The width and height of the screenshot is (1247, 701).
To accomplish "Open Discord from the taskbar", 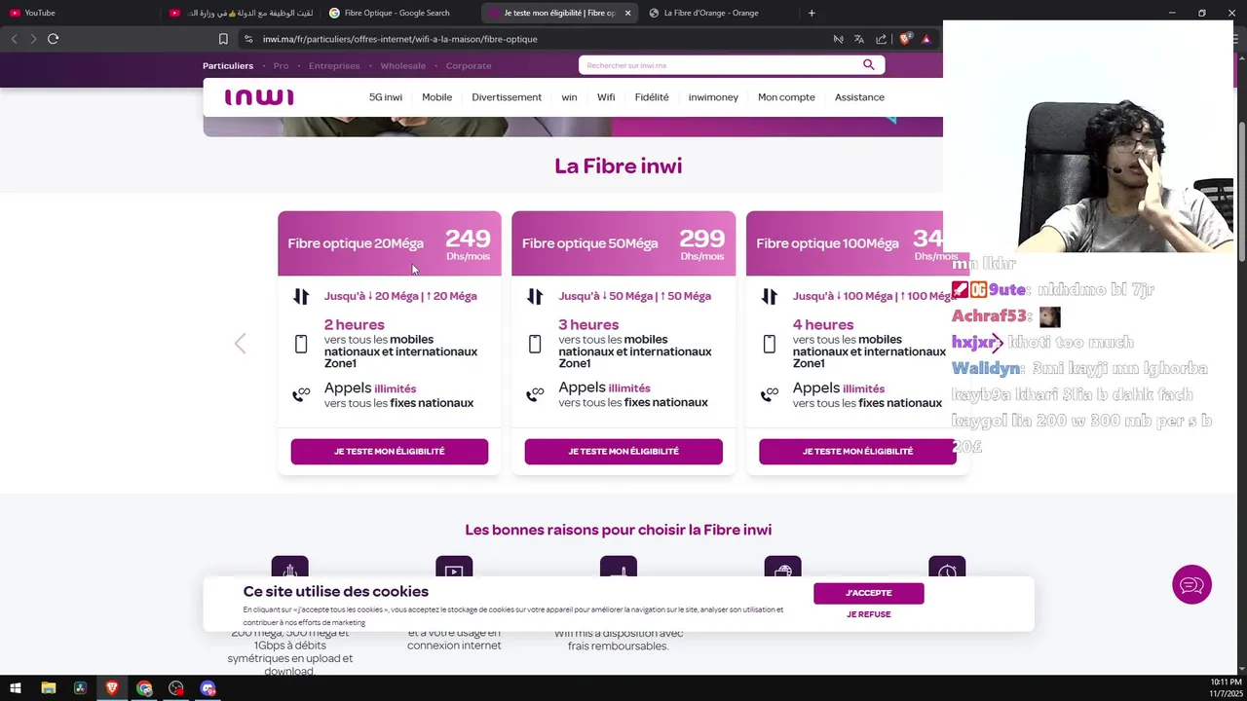I will (x=208, y=688).
